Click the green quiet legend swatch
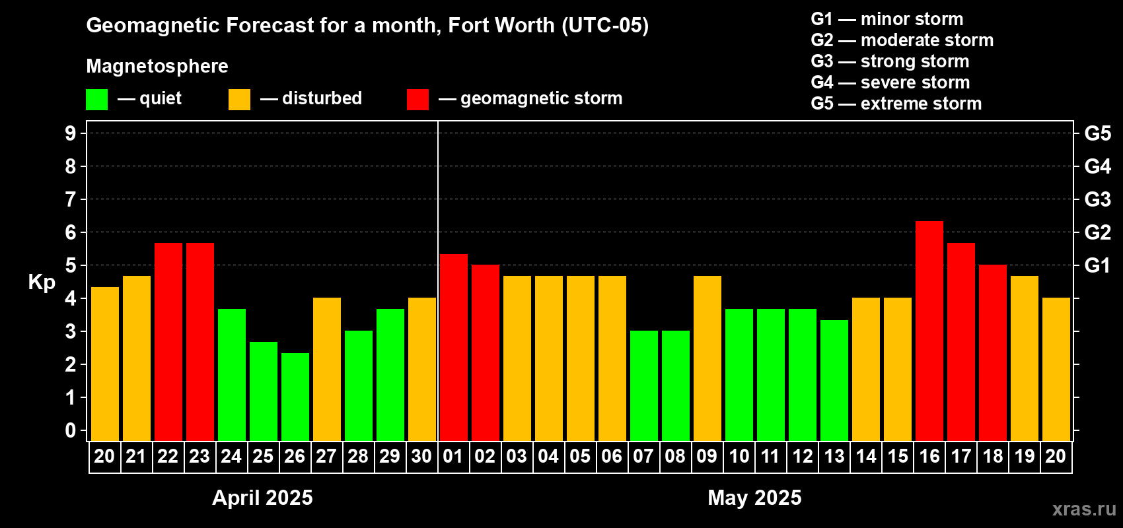Screen dimensions: 1123x528 [96, 100]
